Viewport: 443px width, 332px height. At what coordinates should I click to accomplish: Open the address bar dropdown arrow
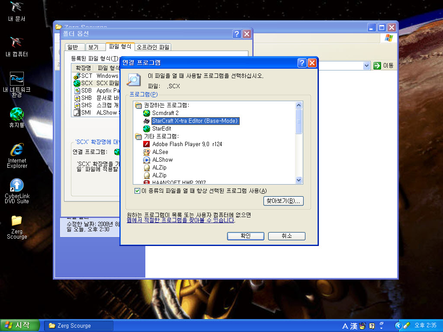(366, 66)
